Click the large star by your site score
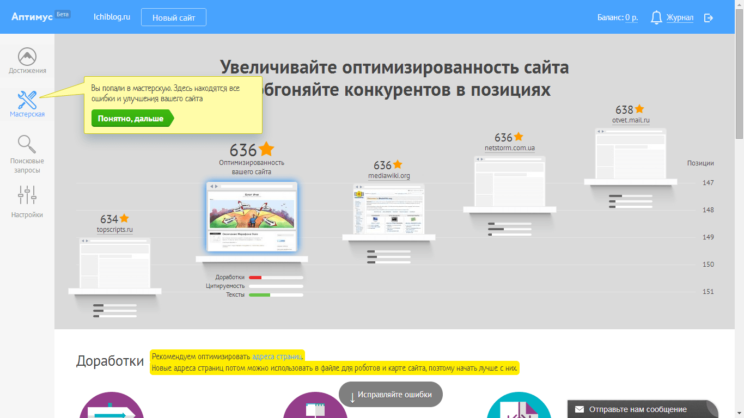 tap(266, 149)
